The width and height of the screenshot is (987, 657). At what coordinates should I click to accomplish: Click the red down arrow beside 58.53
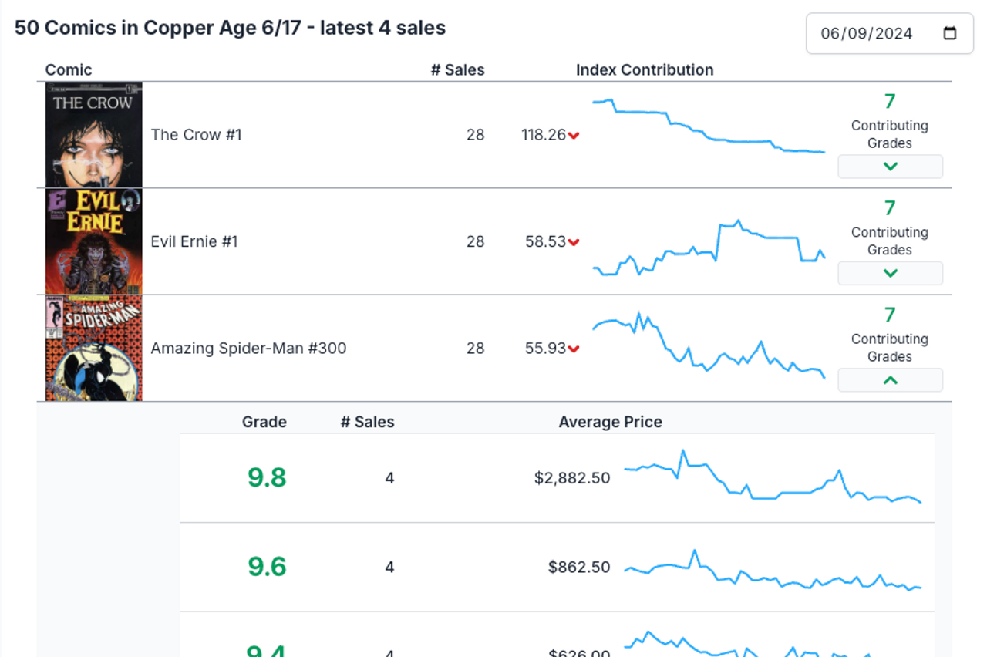pos(574,242)
